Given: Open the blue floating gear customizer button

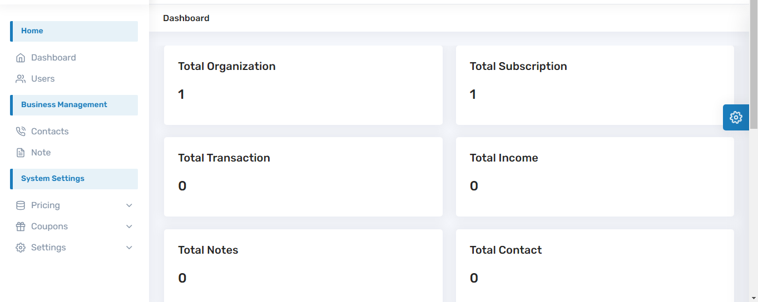Looking at the screenshot, I should [736, 117].
